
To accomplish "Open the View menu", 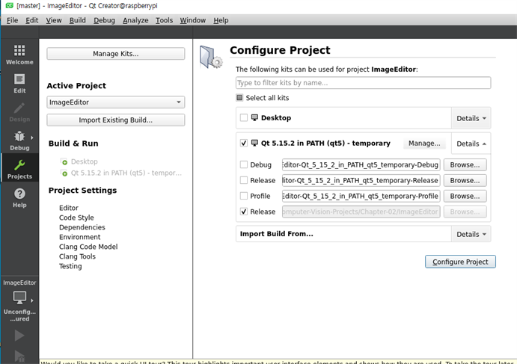I will [54, 20].
